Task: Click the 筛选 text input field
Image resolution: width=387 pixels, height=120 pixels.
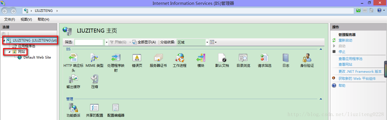Action: (x=90, y=42)
